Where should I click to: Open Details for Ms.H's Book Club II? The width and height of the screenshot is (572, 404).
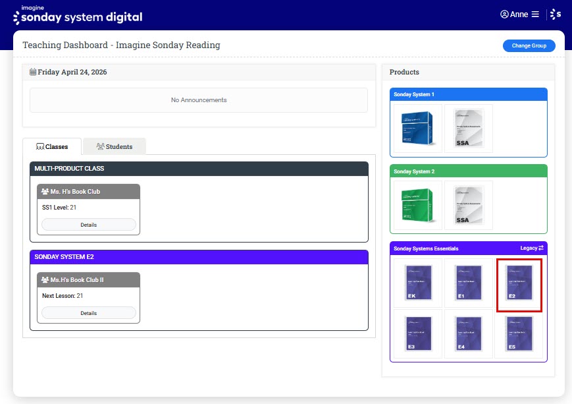[x=89, y=313]
